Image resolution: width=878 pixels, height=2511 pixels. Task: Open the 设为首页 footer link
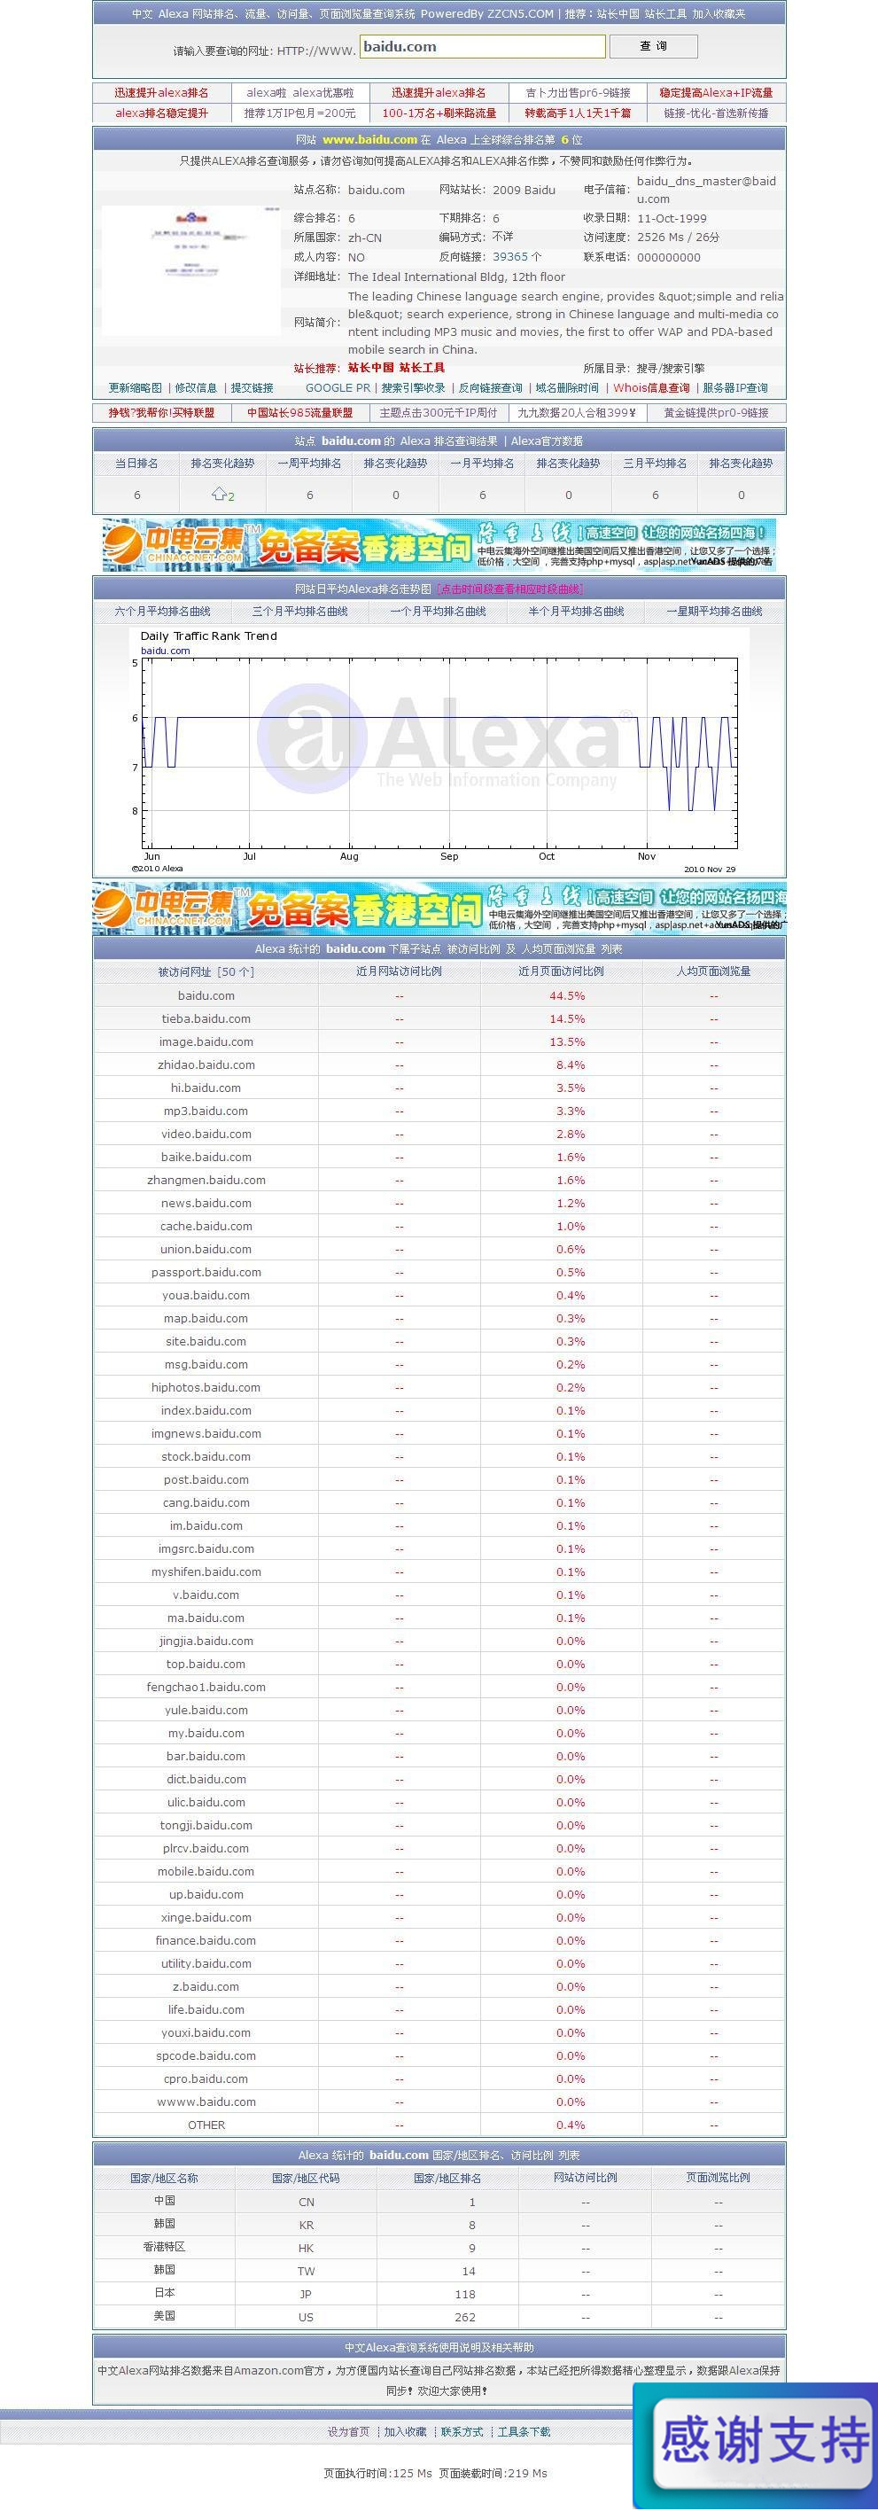tap(349, 2432)
